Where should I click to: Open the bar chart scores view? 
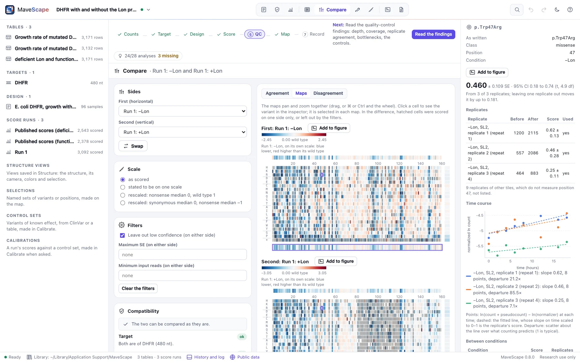click(x=291, y=10)
